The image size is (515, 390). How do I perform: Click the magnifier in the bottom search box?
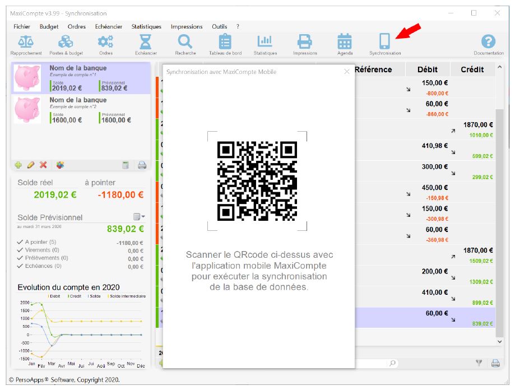coord(392,363)
